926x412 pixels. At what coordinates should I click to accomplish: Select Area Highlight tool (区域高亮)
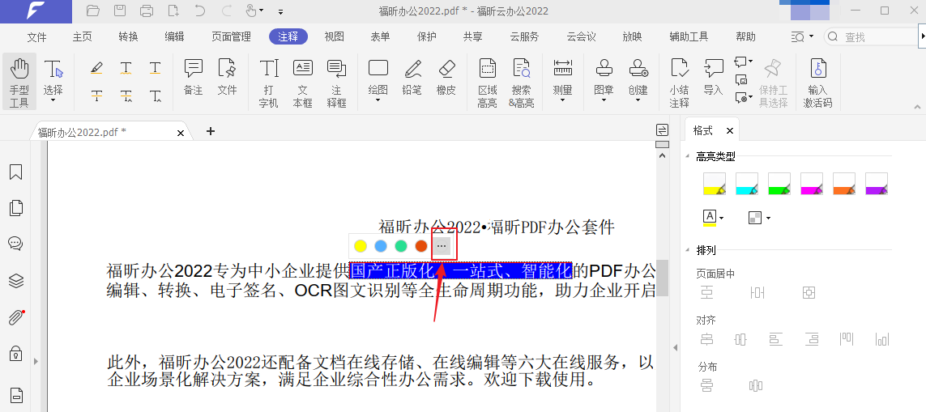[487, 83]
